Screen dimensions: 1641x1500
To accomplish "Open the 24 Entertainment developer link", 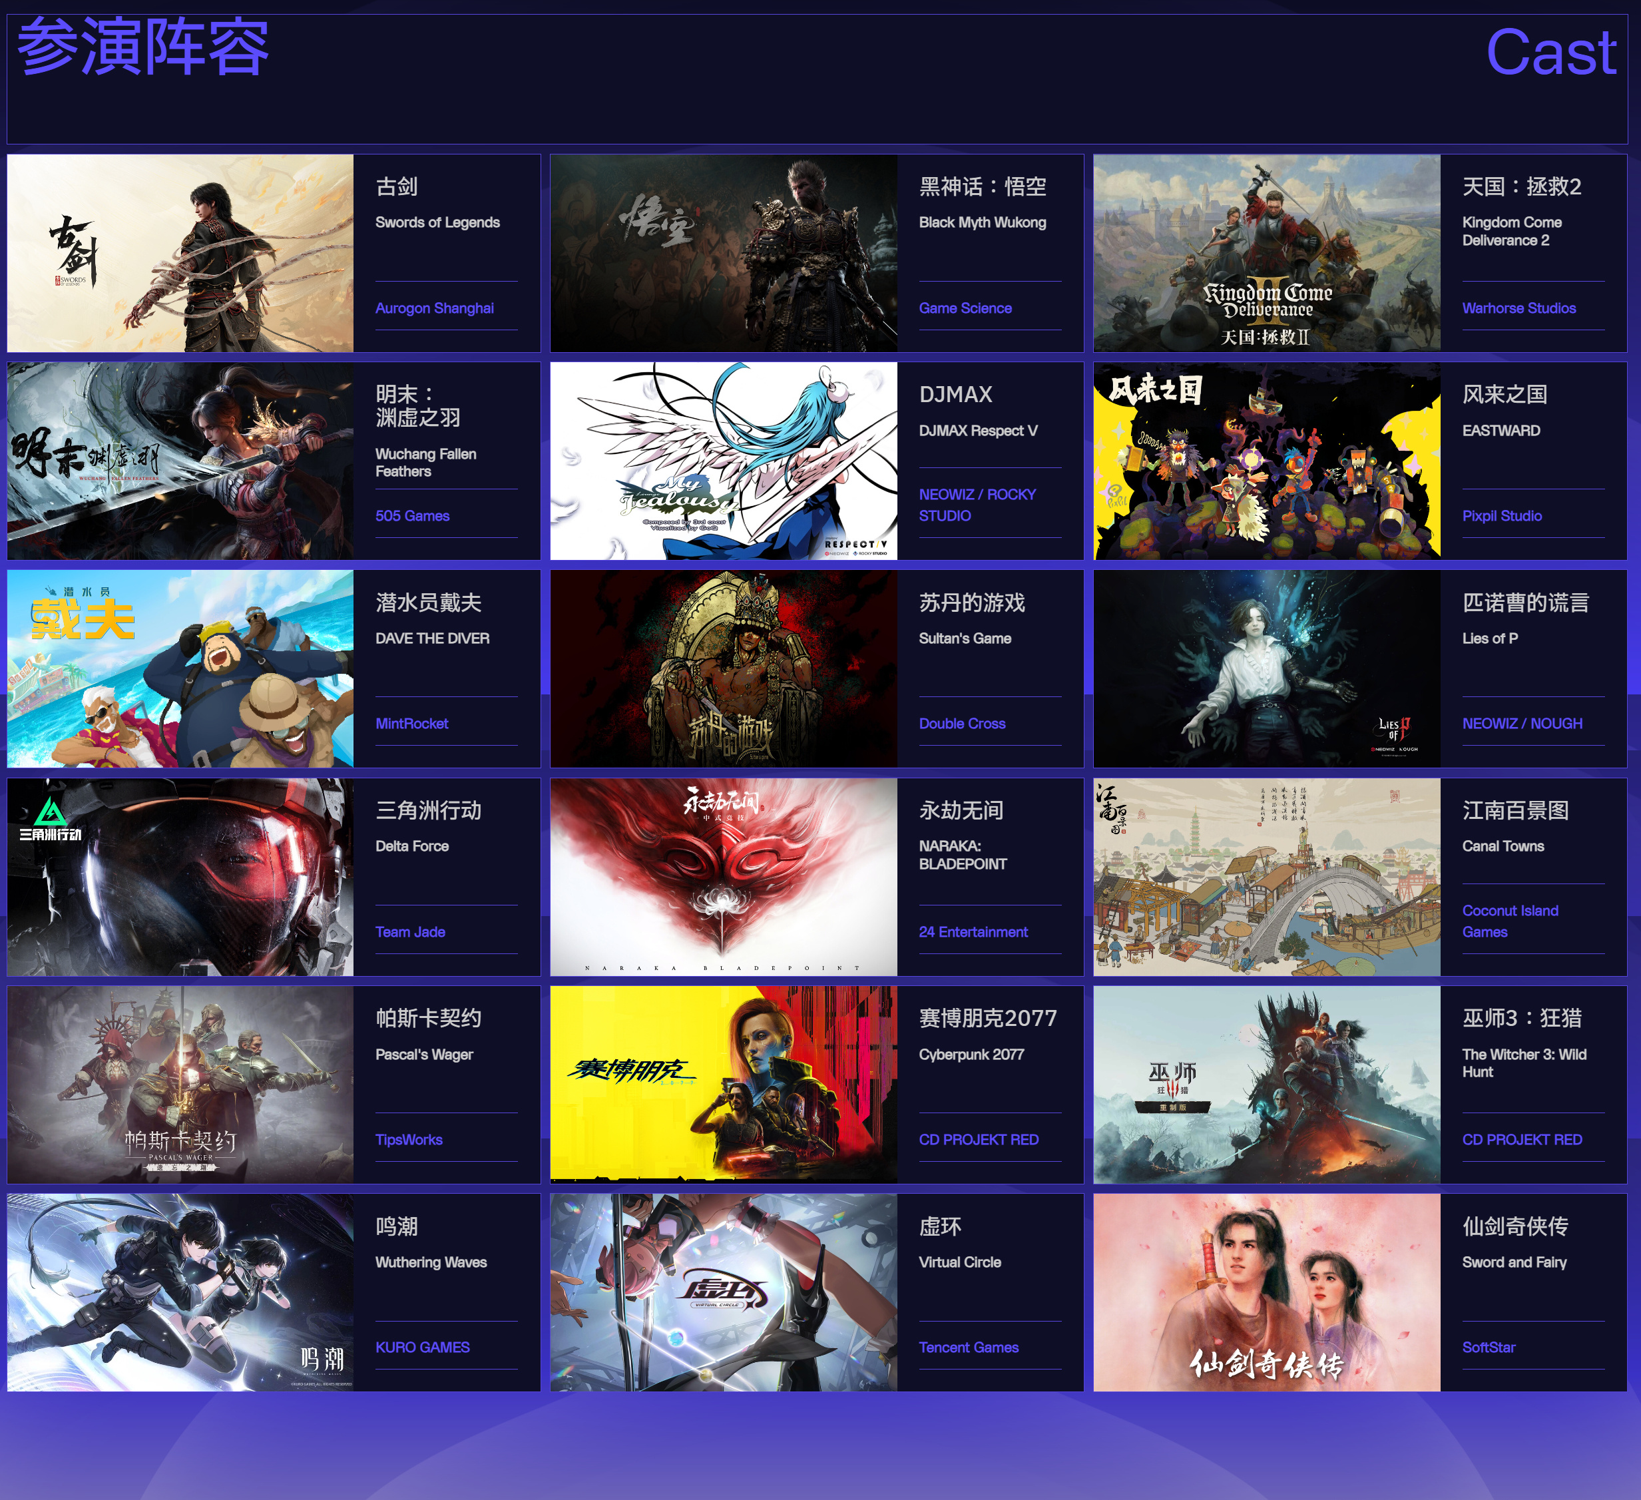I will (x=973, y=931).
